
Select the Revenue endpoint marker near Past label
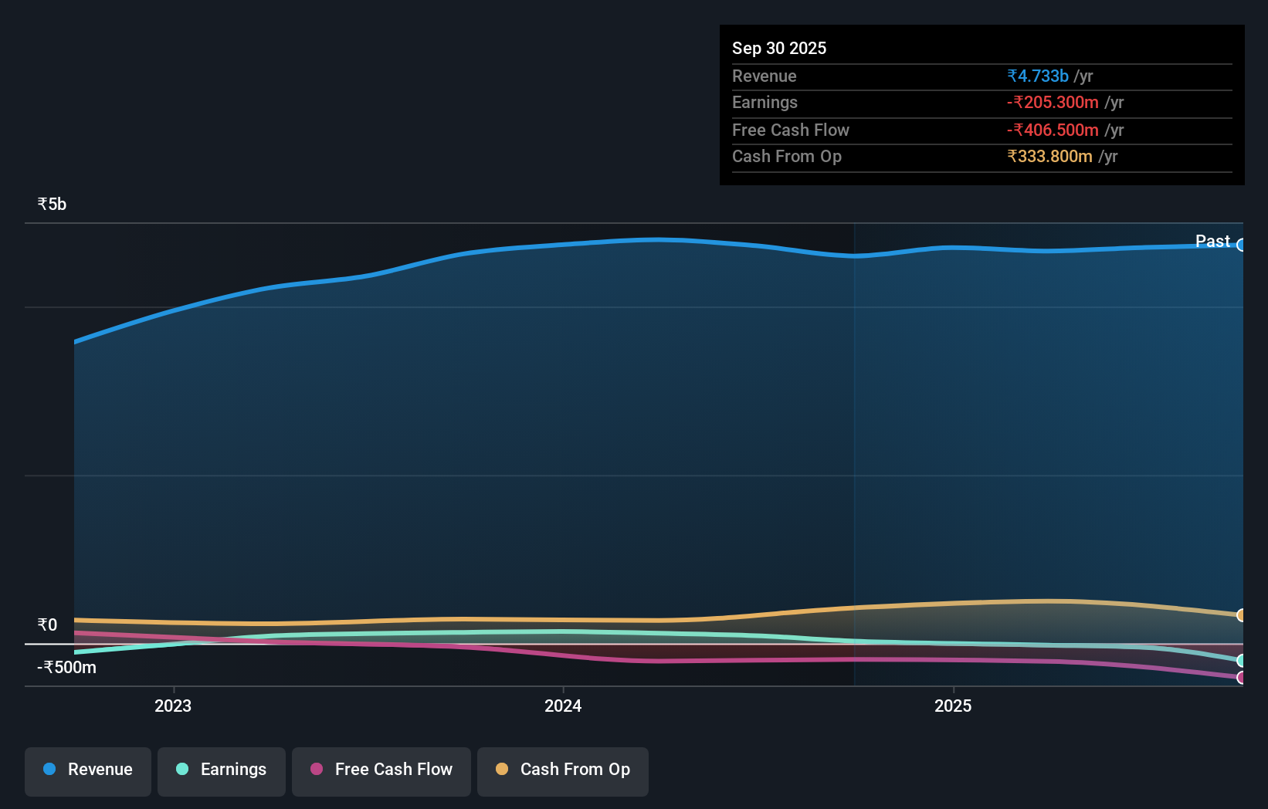[x=1242, y=245]
